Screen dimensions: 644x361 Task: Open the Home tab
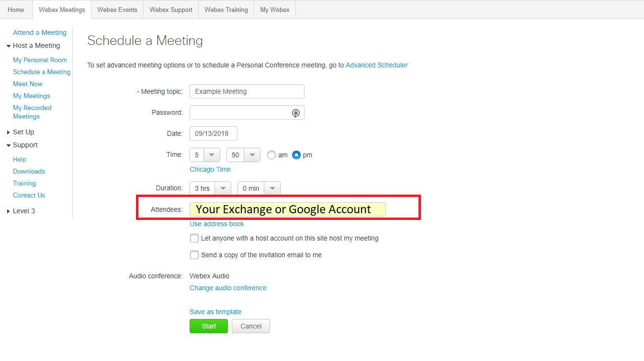click(16, 10)
